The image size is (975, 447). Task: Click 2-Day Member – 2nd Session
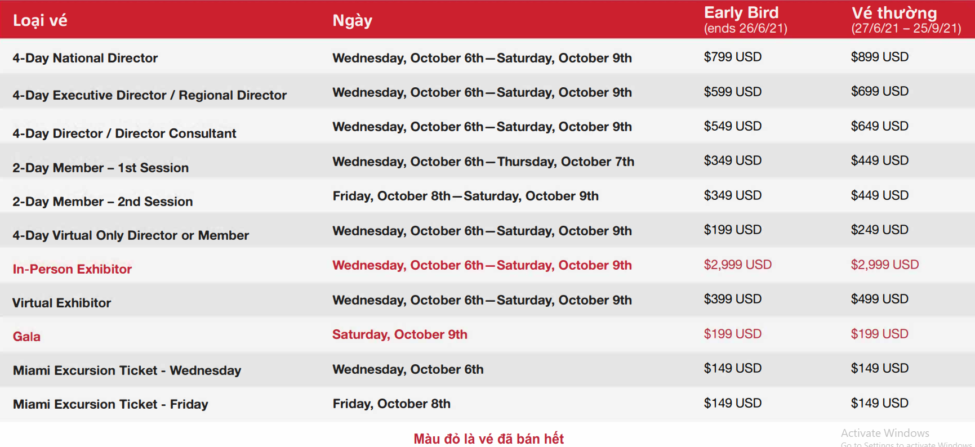[x=103, y=202]
